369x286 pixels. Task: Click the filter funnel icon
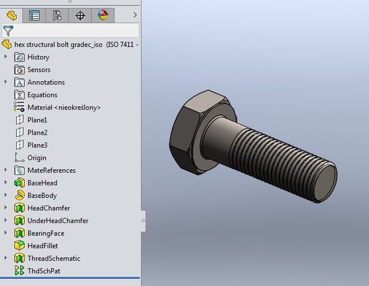(x=8, y=31)
